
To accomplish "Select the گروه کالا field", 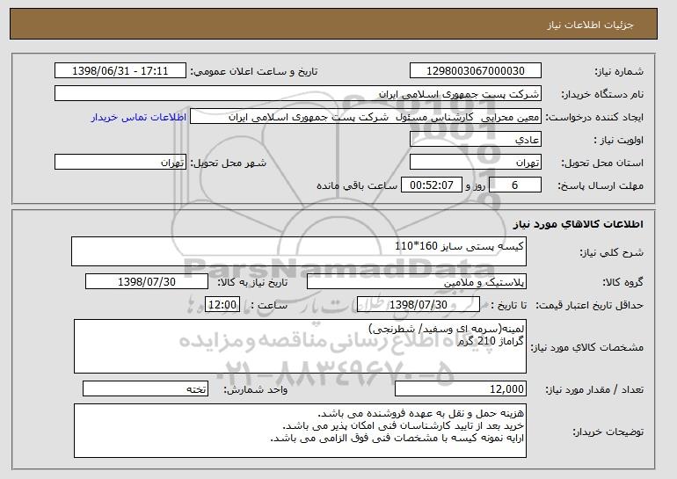I will pos(417,282).
